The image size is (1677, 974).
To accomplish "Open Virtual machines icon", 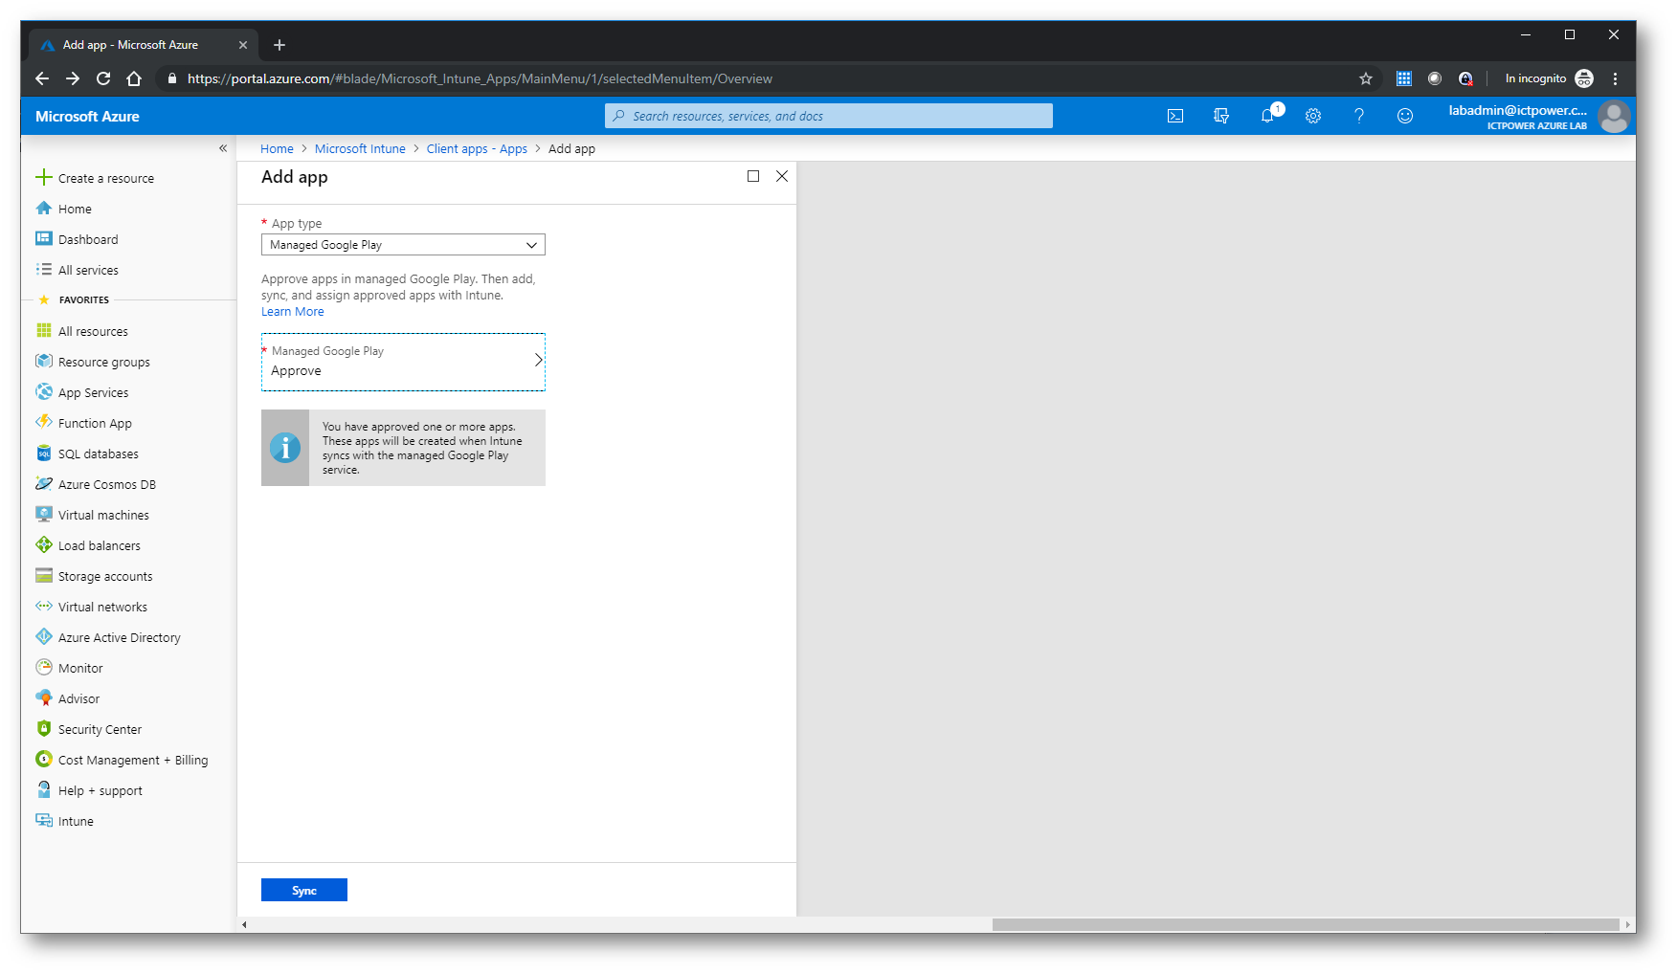I will point(44,514).
